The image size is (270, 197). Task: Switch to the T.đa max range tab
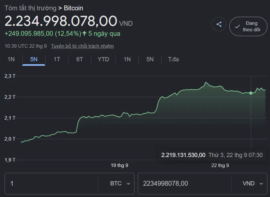pyautogui.click(x=174, y=59)
